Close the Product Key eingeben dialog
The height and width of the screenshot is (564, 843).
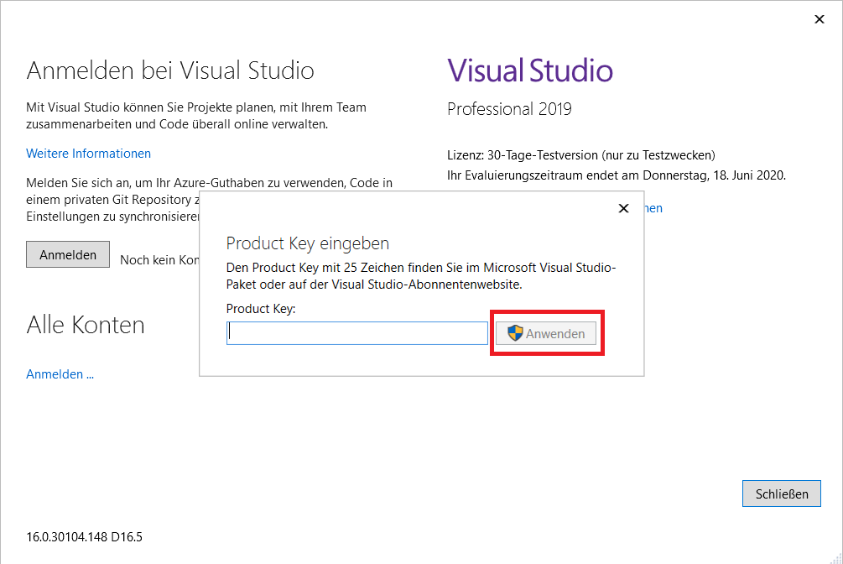click(623, 208)
